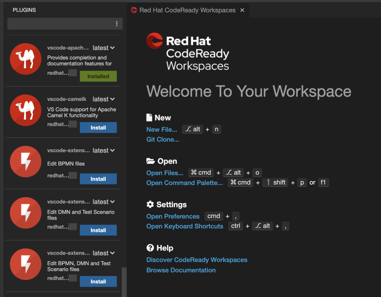Click Open Keyboard Shortcuts link
This screenshot has height=297, width=381.
coord(185,226)
